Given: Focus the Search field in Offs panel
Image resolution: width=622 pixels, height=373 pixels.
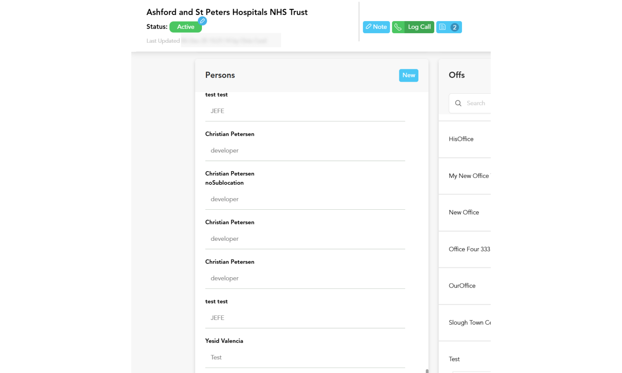Looking at the screenshot, I should 477,103.
